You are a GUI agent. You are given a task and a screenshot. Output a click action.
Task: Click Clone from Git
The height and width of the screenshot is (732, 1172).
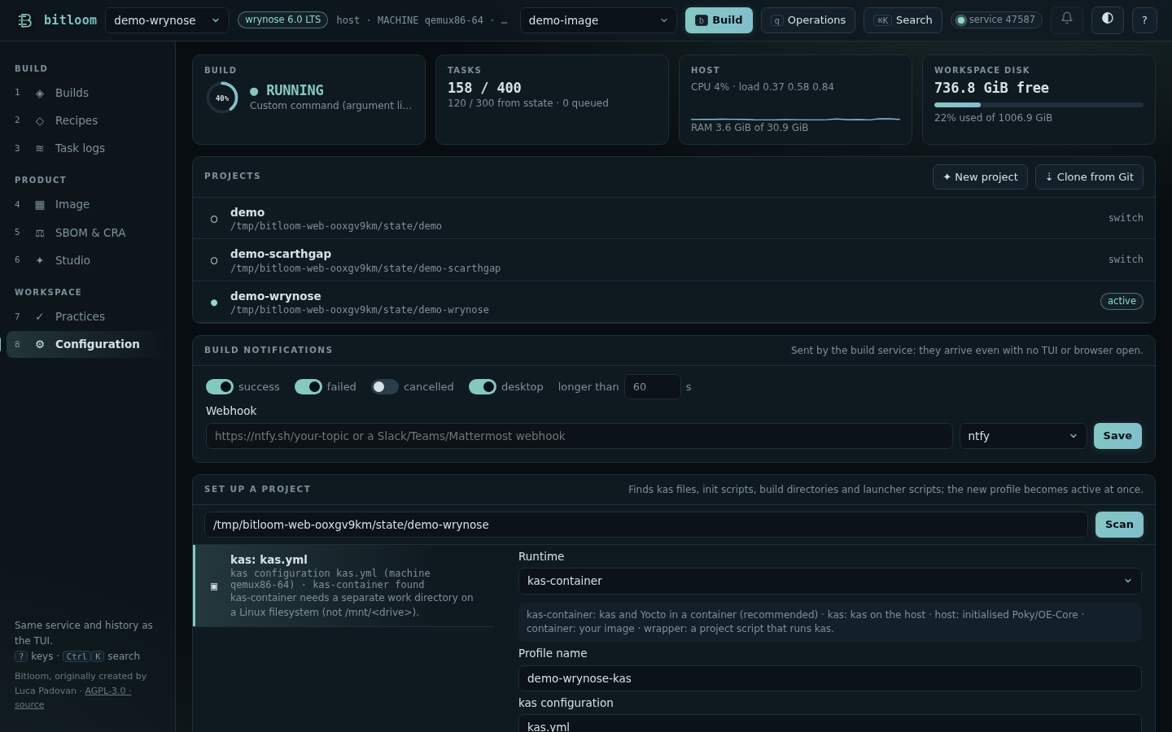click(1089, 177)
